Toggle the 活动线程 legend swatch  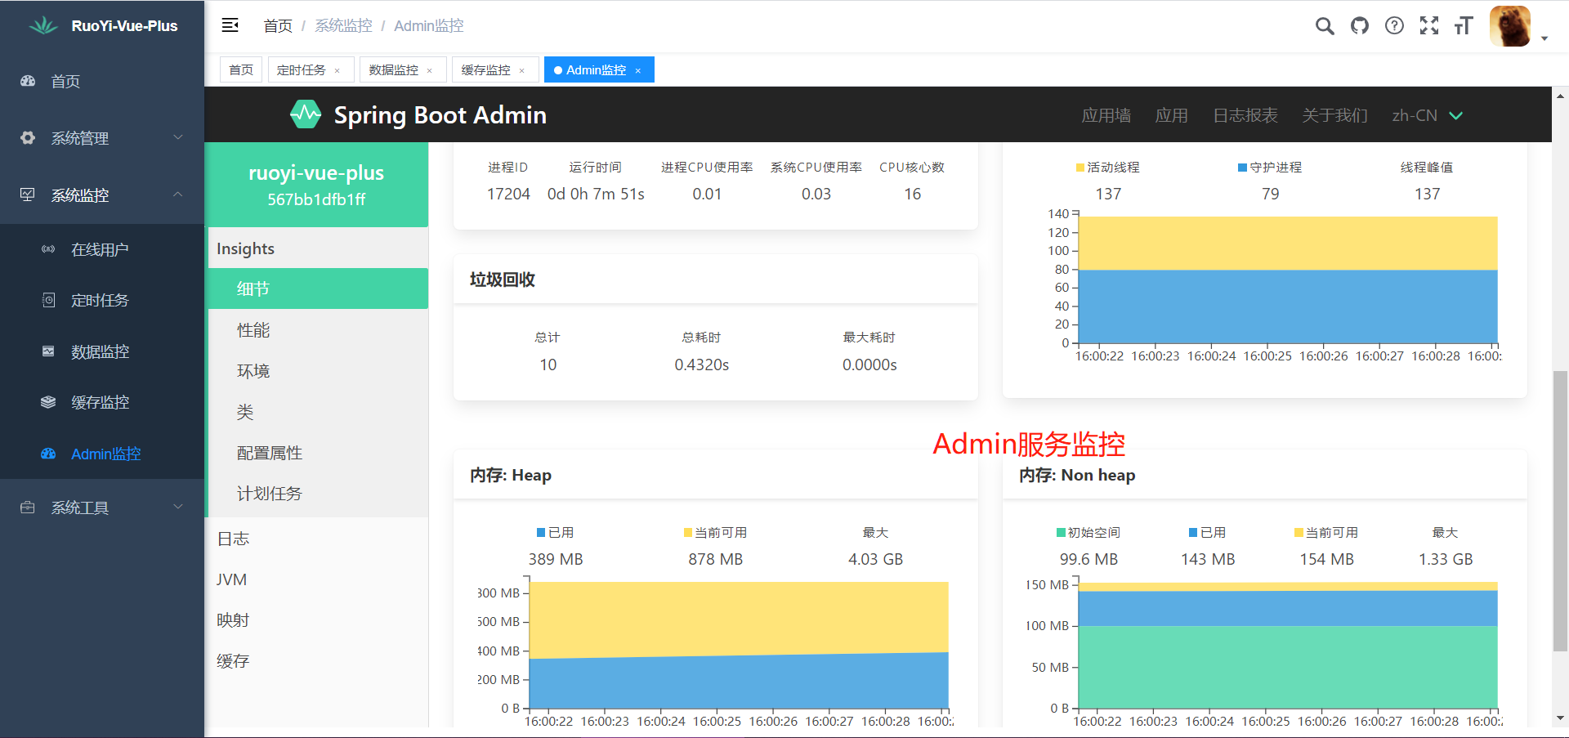click(1080, 168)
